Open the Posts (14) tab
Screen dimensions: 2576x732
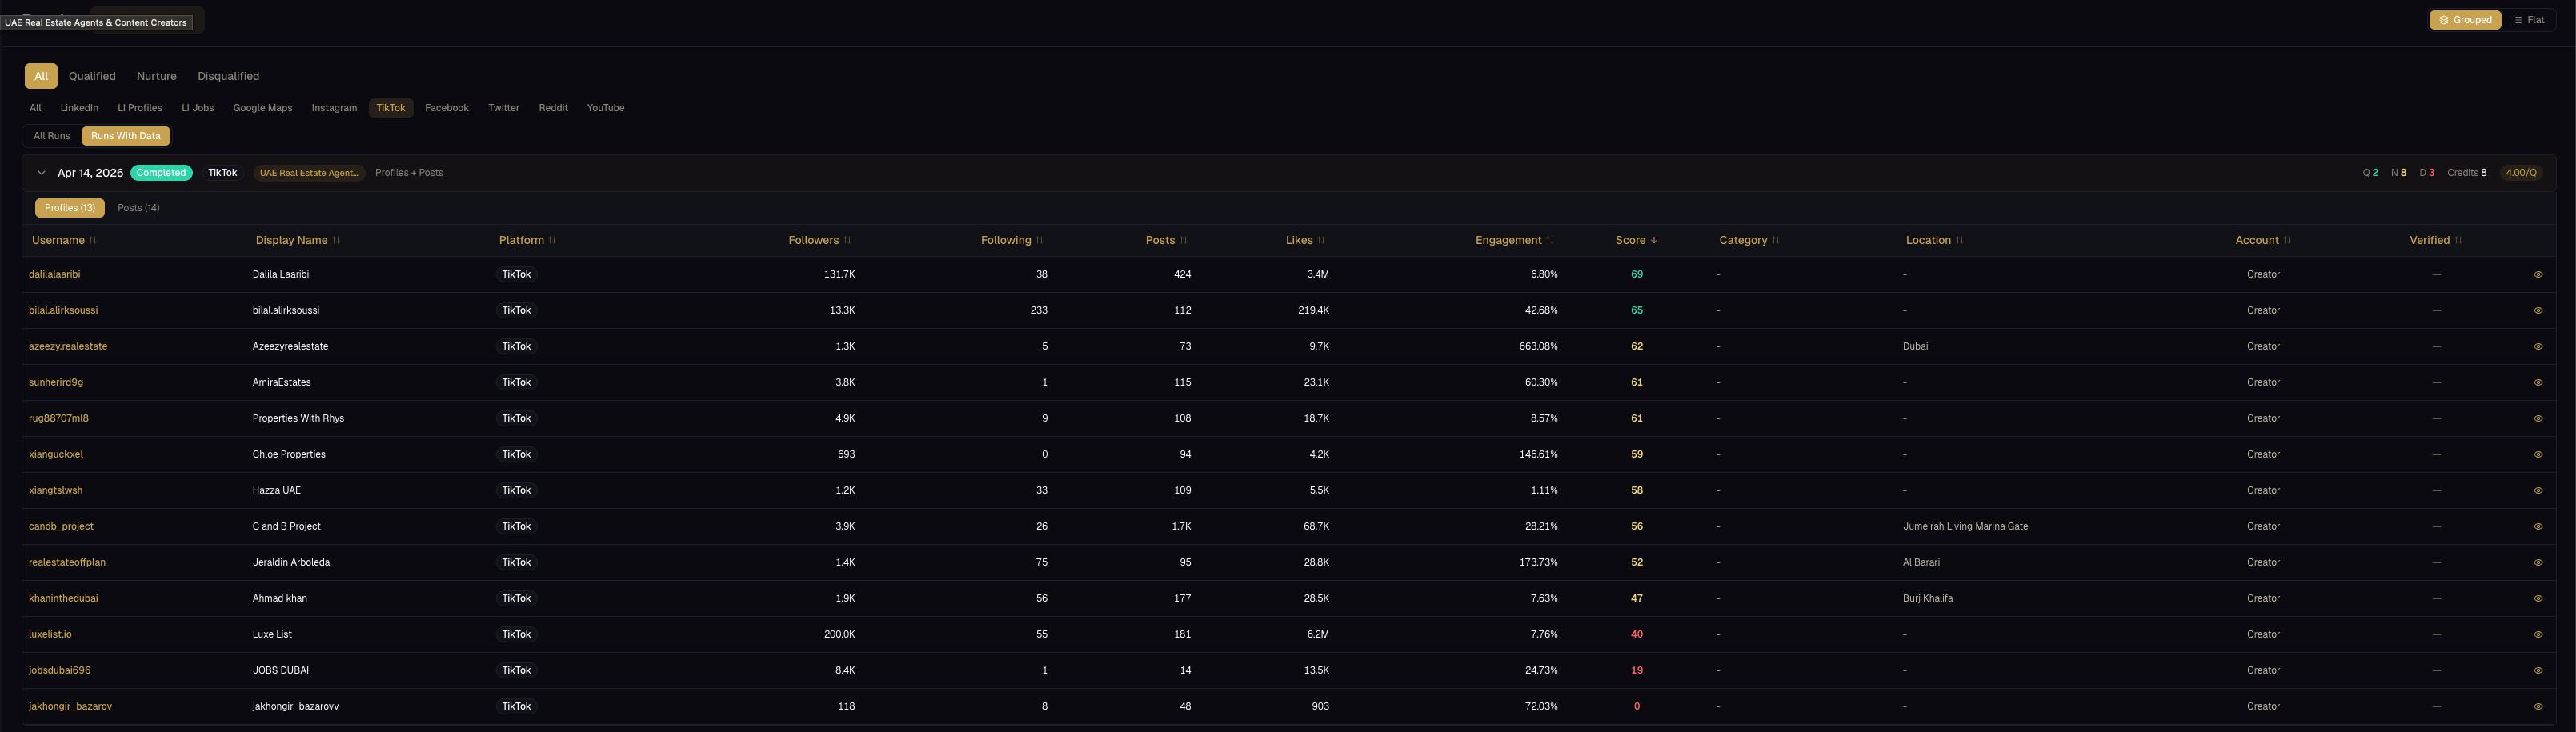coord(138,208)
